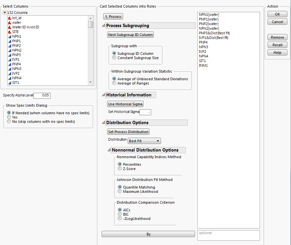Click the red triangle beside 132 Columns
The image size is (291, 245).
click(x=5, y=13)
